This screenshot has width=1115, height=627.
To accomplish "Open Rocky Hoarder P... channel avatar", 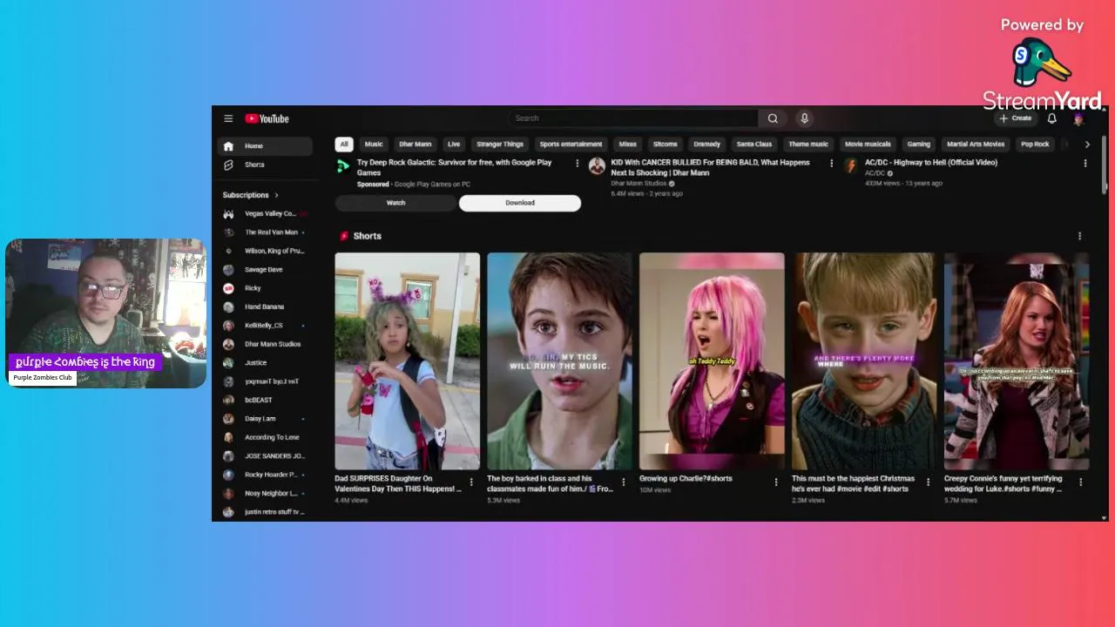I will click(x=228, y=475).
